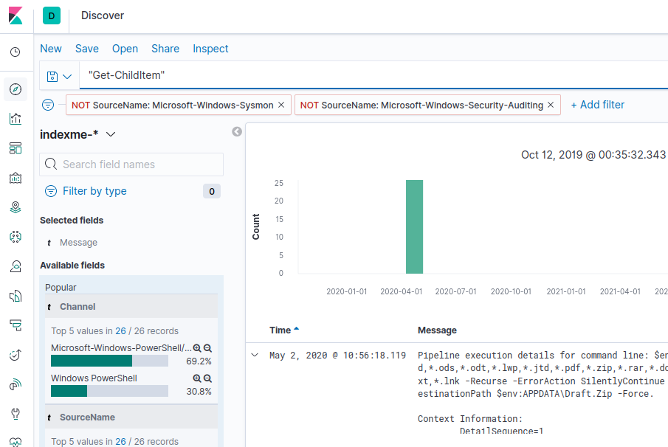Remove the NOT Security-Auditing filter
Screen dimensions: 668x447
click(551, 105)
